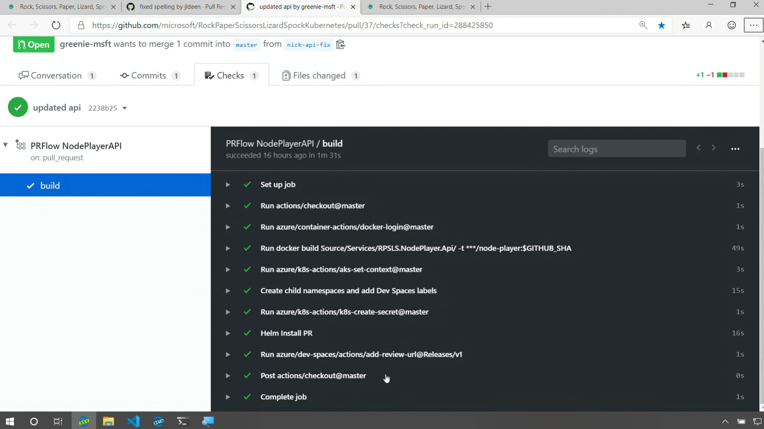Close the 'fixed spelling by jldeen' tab

[x=233, y=7]
